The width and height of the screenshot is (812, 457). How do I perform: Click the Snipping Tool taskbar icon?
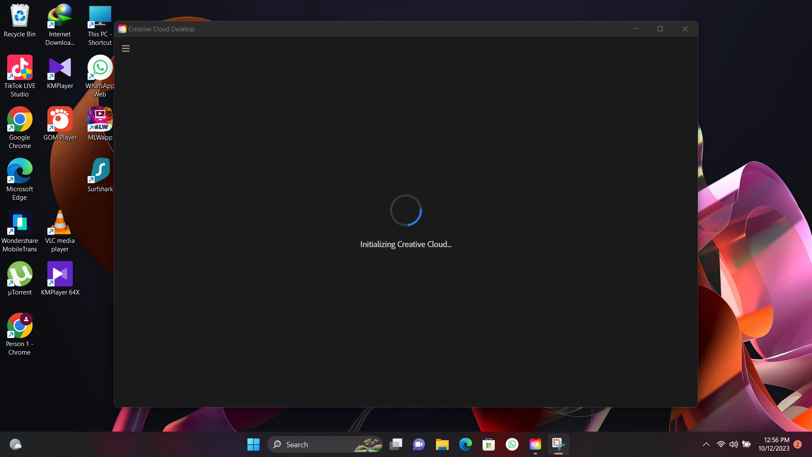[558, 444]
